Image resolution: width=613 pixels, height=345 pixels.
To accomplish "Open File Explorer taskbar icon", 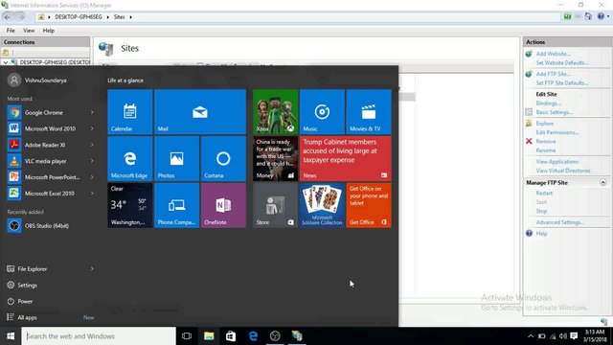I will coord(209,336).
